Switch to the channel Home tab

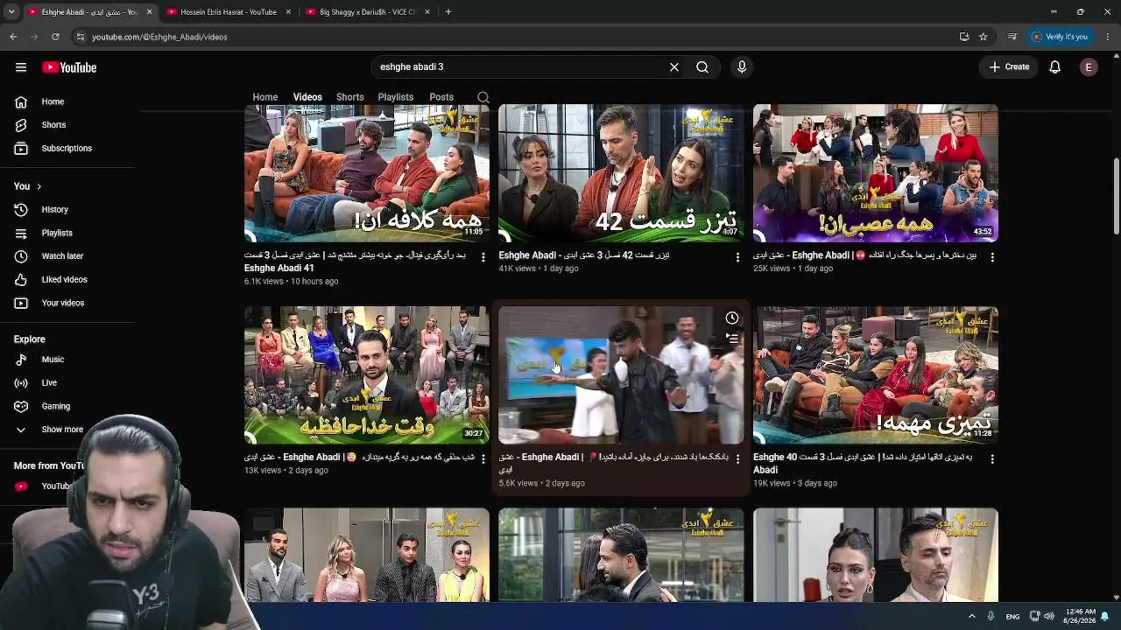point(265,97)
